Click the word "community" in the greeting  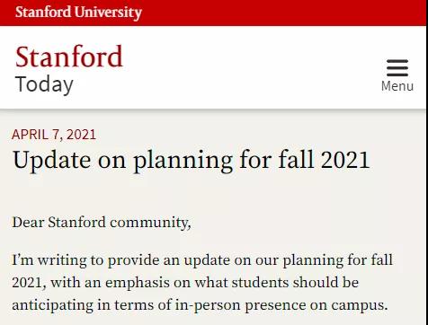coord(150,223)
